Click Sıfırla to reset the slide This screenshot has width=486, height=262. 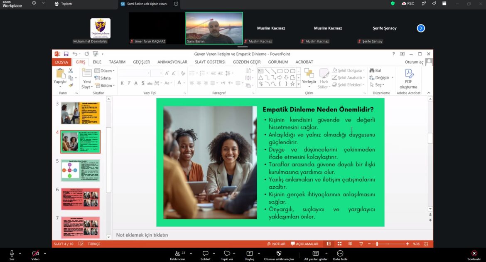103,78
